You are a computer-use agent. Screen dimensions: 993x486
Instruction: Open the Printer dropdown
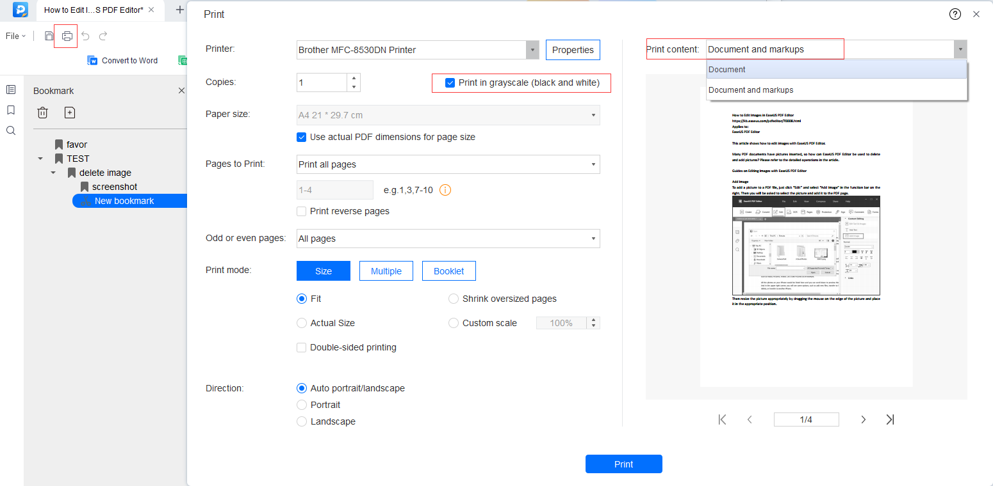click(x=418, y=50)
